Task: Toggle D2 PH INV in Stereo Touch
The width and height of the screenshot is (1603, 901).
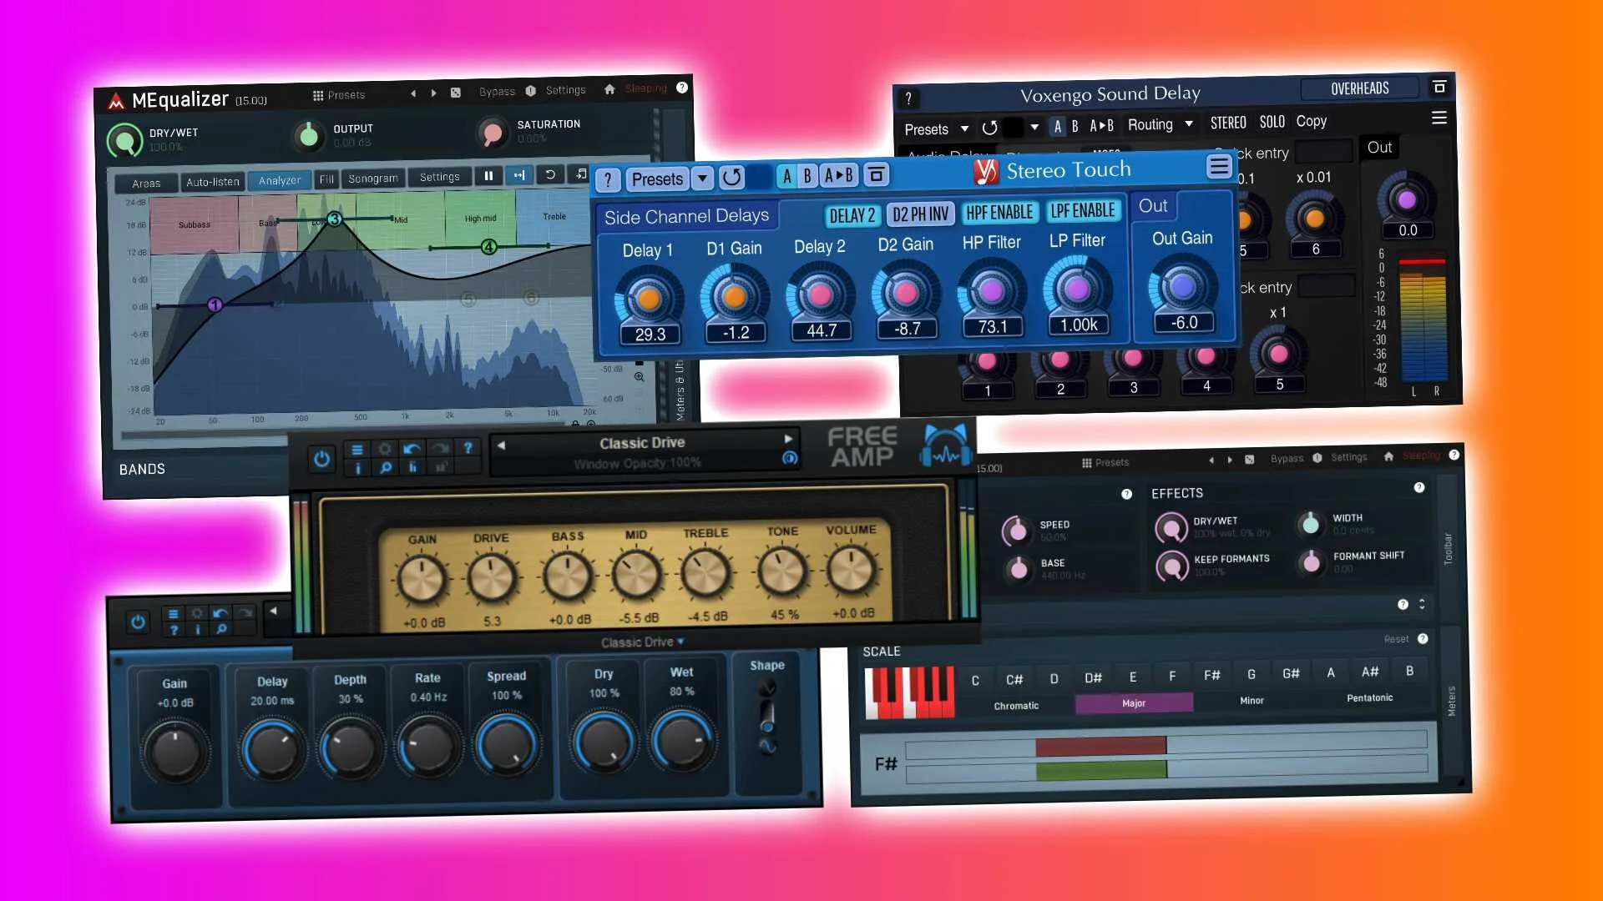Action: (x=920, y=214)
